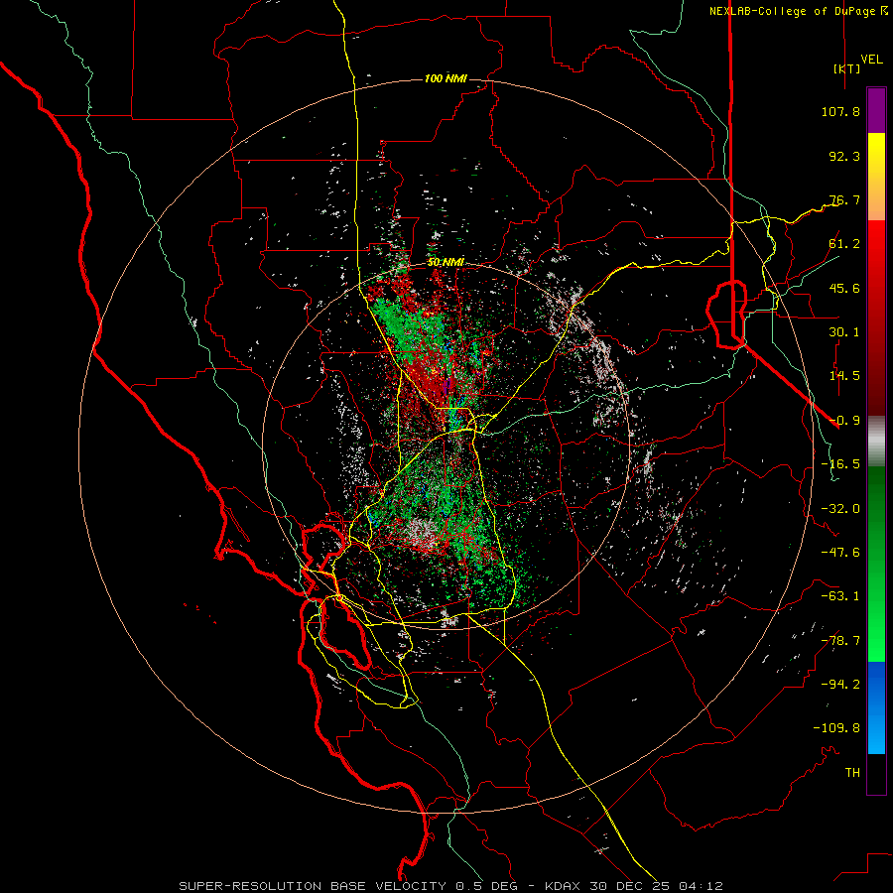
Task: Select the 14.5 value on the velocity scale
Action: pyautogui.click(x=844, y=376)
